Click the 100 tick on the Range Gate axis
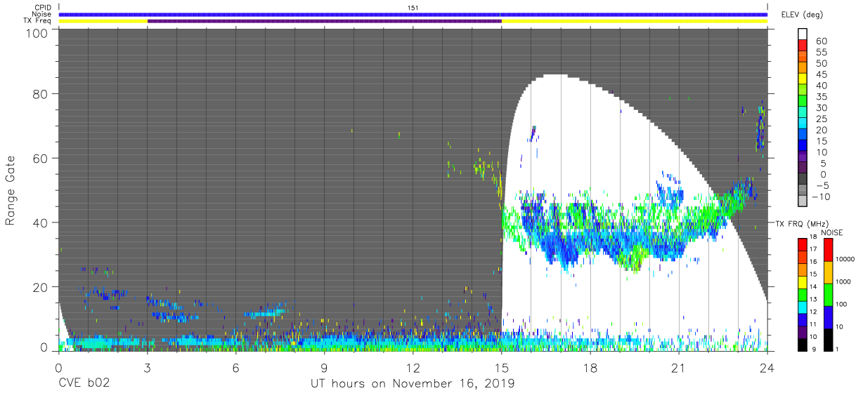The height and width of the screenshot is (398, 863). pos(37,33)
